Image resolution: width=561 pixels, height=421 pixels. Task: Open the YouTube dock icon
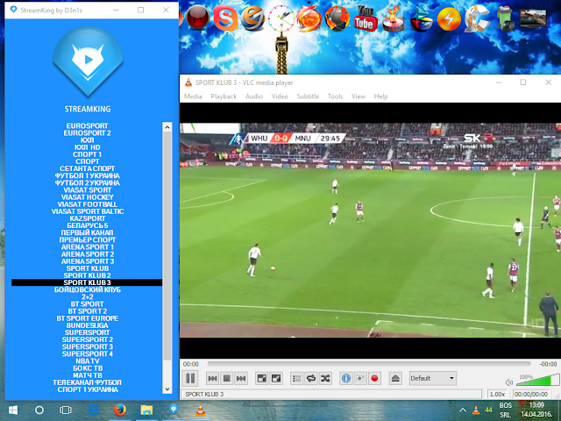(x=365, y=18)
